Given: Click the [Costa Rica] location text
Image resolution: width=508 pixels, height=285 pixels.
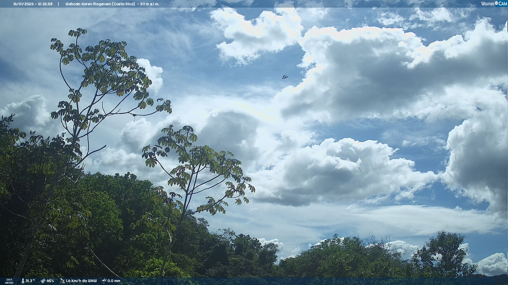Looking at the screenshot, I should pyautogui.click(x=124, y=4).
